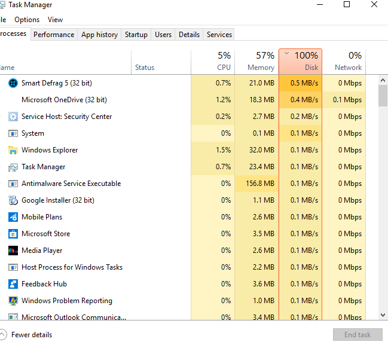This screenshot has width=388, height=345.
Task: Click the Microsoft Outlook Communications icon
Action: point(13,317)
